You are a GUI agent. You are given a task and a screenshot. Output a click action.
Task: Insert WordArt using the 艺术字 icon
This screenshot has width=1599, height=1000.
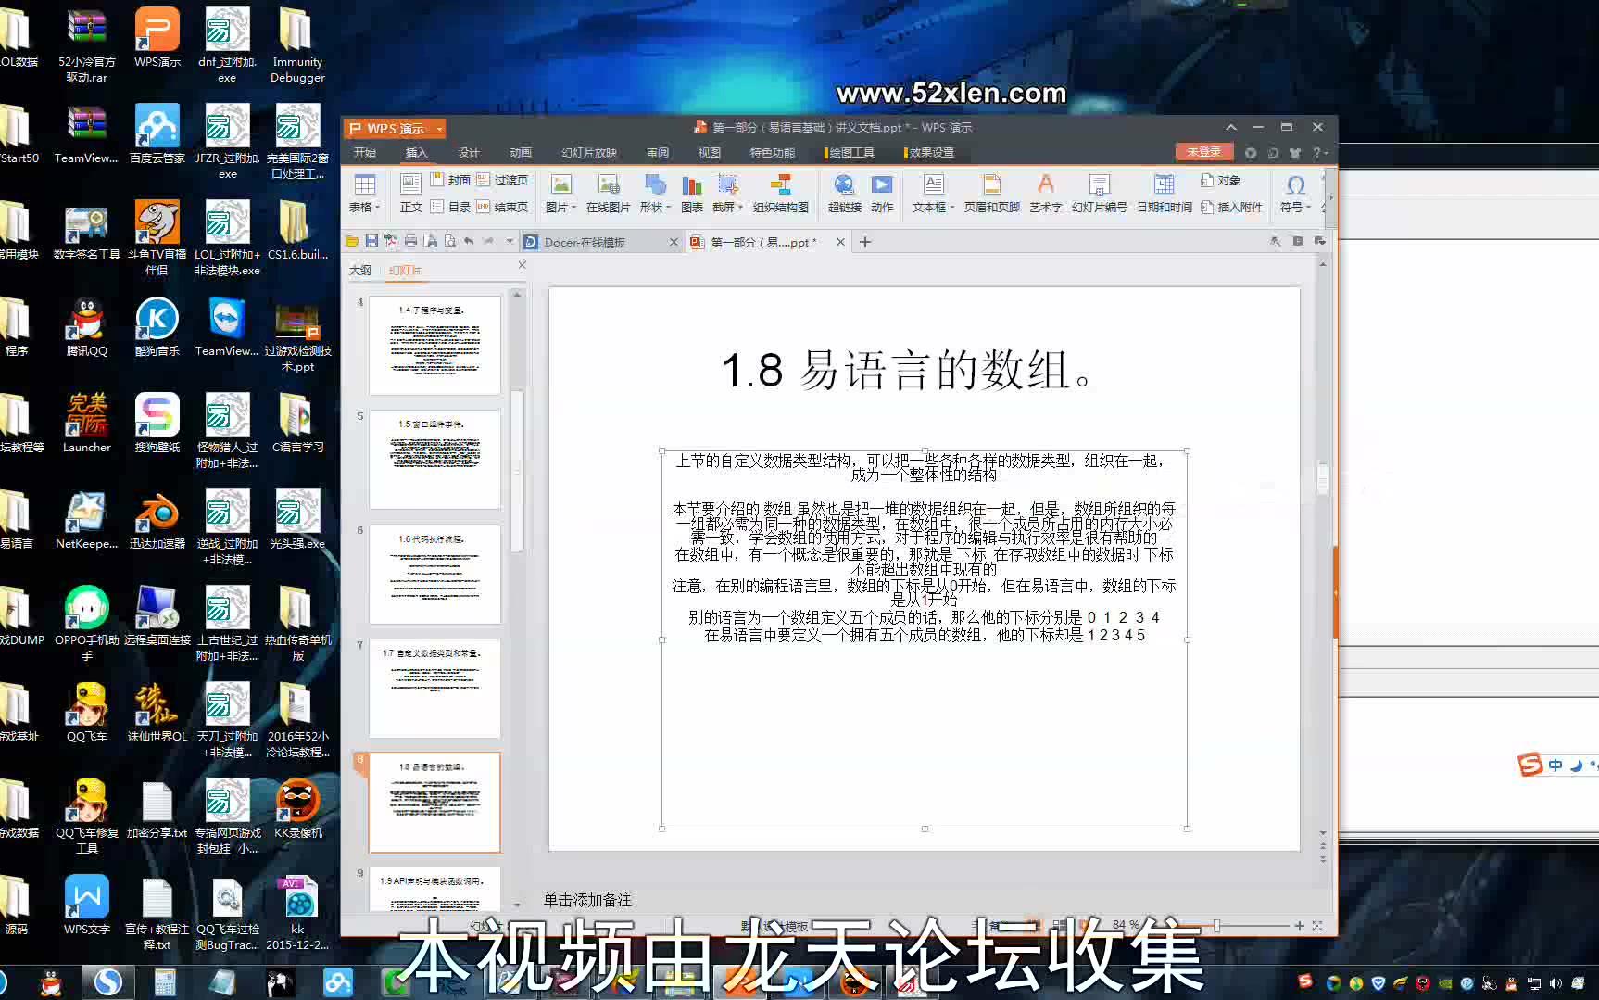pos(1045,192)
